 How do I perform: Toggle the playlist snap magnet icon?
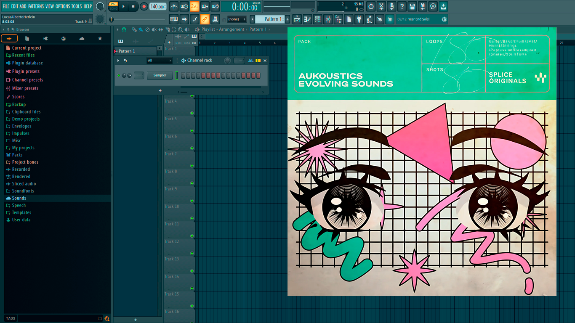pyautogui.click(x=124, y=29)
